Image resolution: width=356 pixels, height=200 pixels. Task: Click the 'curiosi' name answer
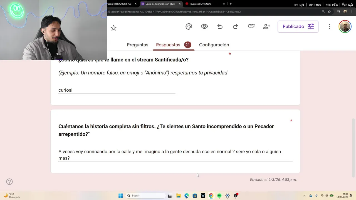[x=65, y=90]
